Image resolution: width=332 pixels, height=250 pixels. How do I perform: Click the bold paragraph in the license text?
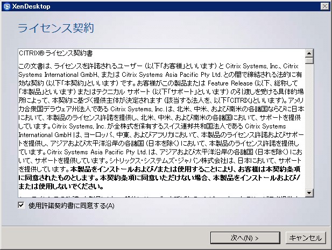tap(161, 177)
